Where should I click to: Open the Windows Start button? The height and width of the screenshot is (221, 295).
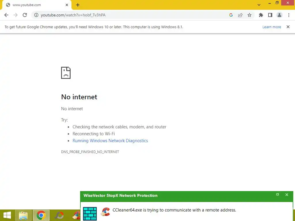[7, 215]
